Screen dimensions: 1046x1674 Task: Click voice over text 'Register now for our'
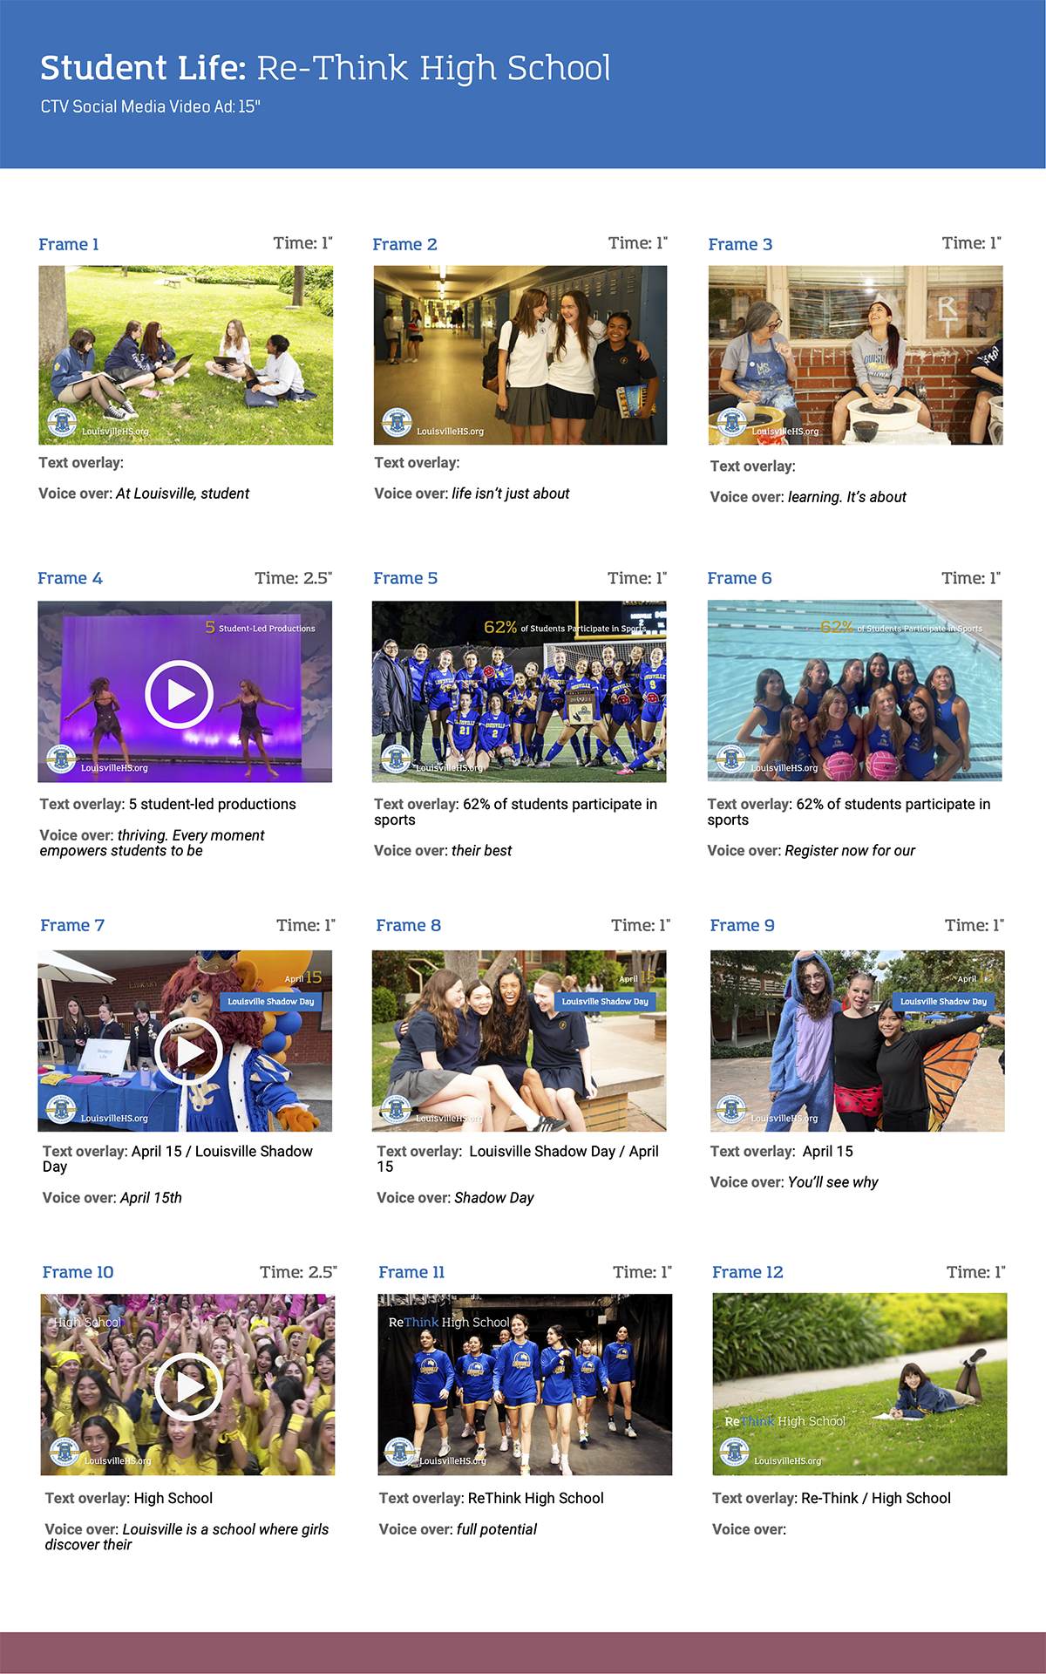[850, 850]
